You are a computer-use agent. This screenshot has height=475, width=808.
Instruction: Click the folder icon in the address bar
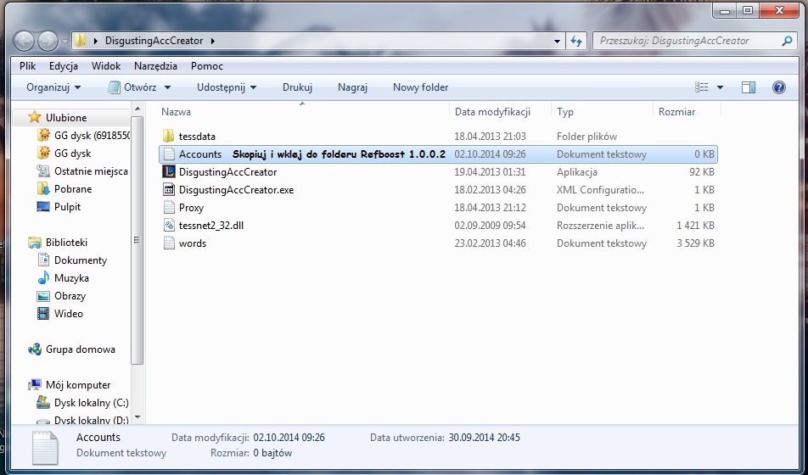[80, 41]
